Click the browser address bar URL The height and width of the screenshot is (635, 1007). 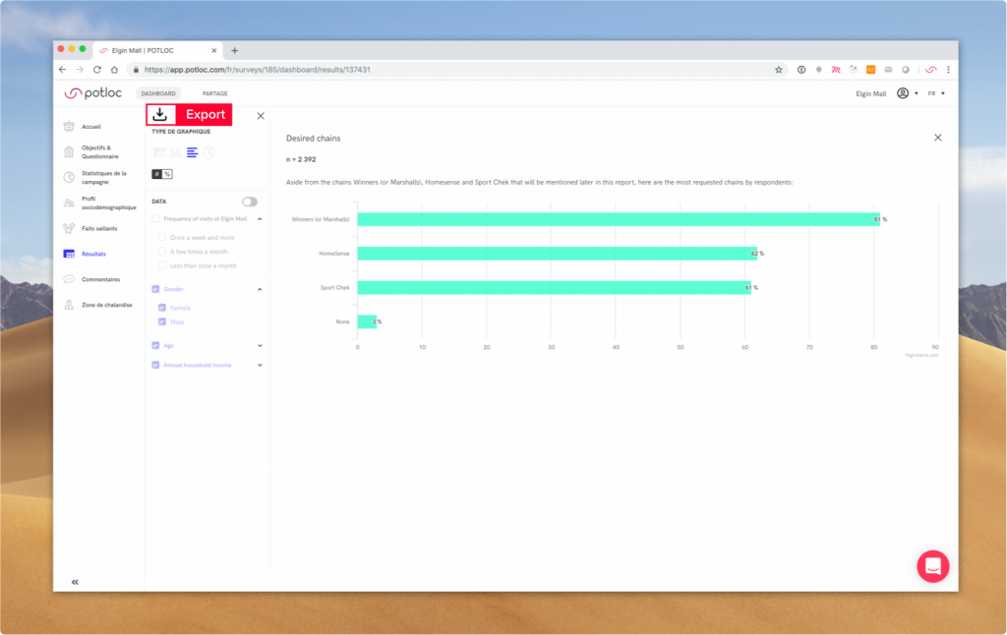click(258, 70)
